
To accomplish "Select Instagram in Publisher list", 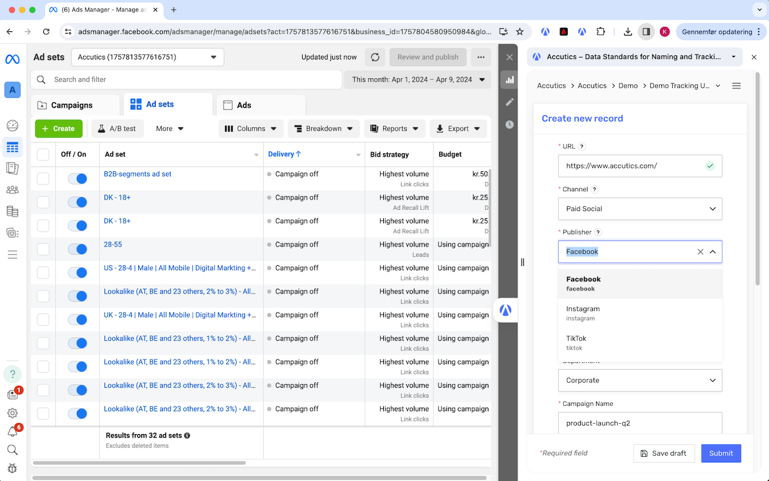I will tap(640, 313).
